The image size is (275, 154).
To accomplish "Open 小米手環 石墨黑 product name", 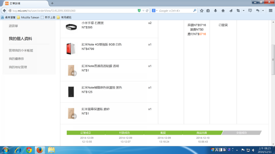I will click(x=92, y=23).
